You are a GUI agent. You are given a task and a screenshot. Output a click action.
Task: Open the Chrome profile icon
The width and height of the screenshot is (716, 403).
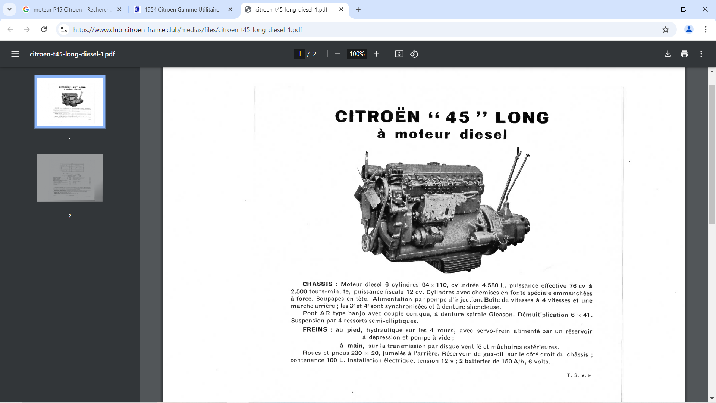click(x=689, y=29)
